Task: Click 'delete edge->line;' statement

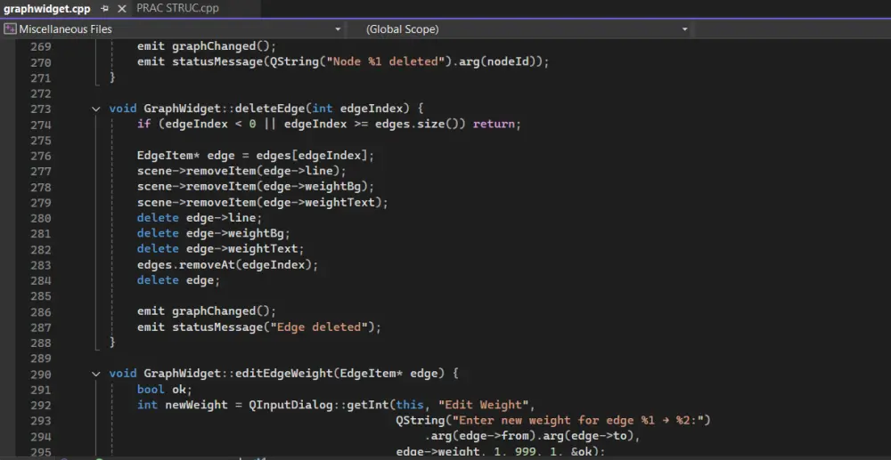Action: pos(200,218)
